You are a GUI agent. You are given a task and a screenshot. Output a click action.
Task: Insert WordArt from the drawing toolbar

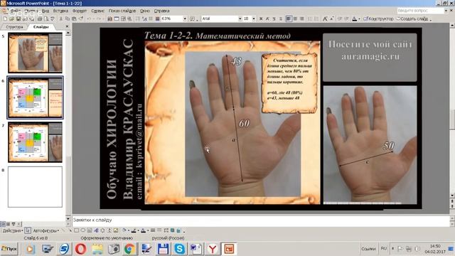[x=96, y=230]
